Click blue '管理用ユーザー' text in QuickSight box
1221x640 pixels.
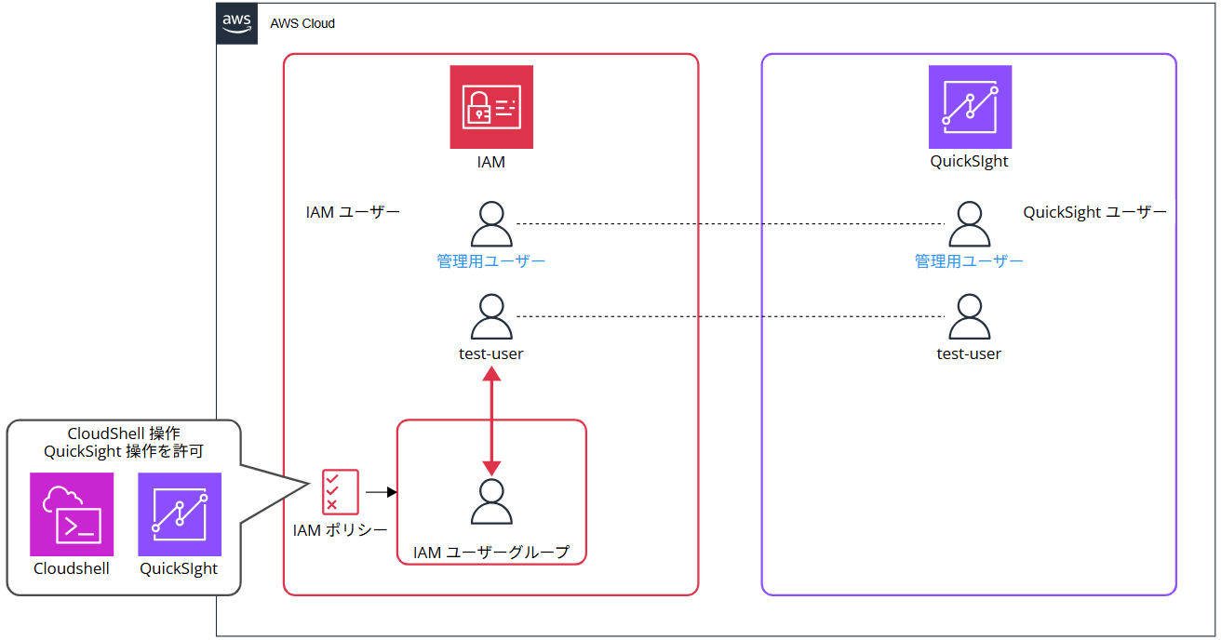pos(970,261)
